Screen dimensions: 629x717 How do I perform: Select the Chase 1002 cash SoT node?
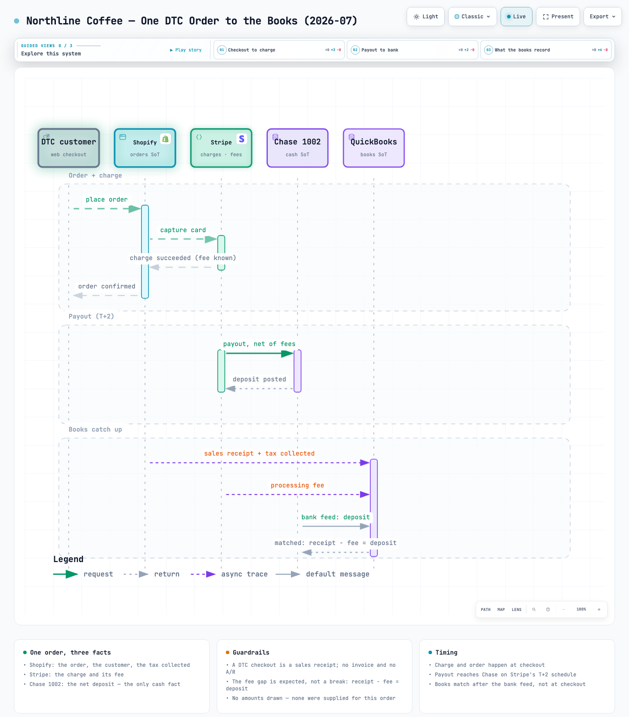click(x=297, y=148)
